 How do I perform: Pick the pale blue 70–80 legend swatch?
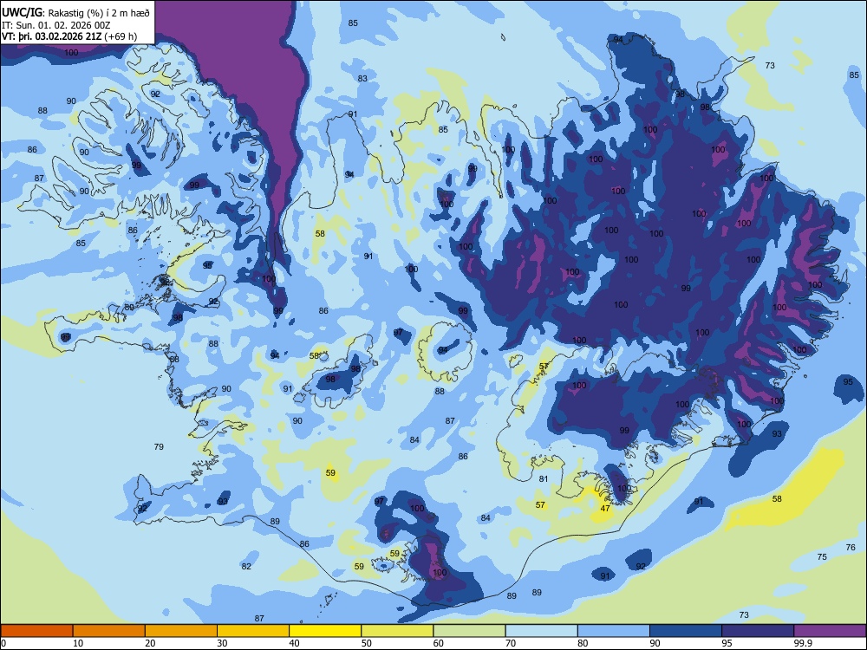pos(542,631)
